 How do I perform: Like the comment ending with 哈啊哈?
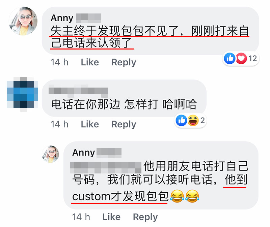(x=90, y=124)
